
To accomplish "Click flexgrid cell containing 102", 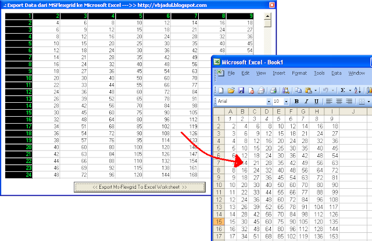I will tap(157, 126).
